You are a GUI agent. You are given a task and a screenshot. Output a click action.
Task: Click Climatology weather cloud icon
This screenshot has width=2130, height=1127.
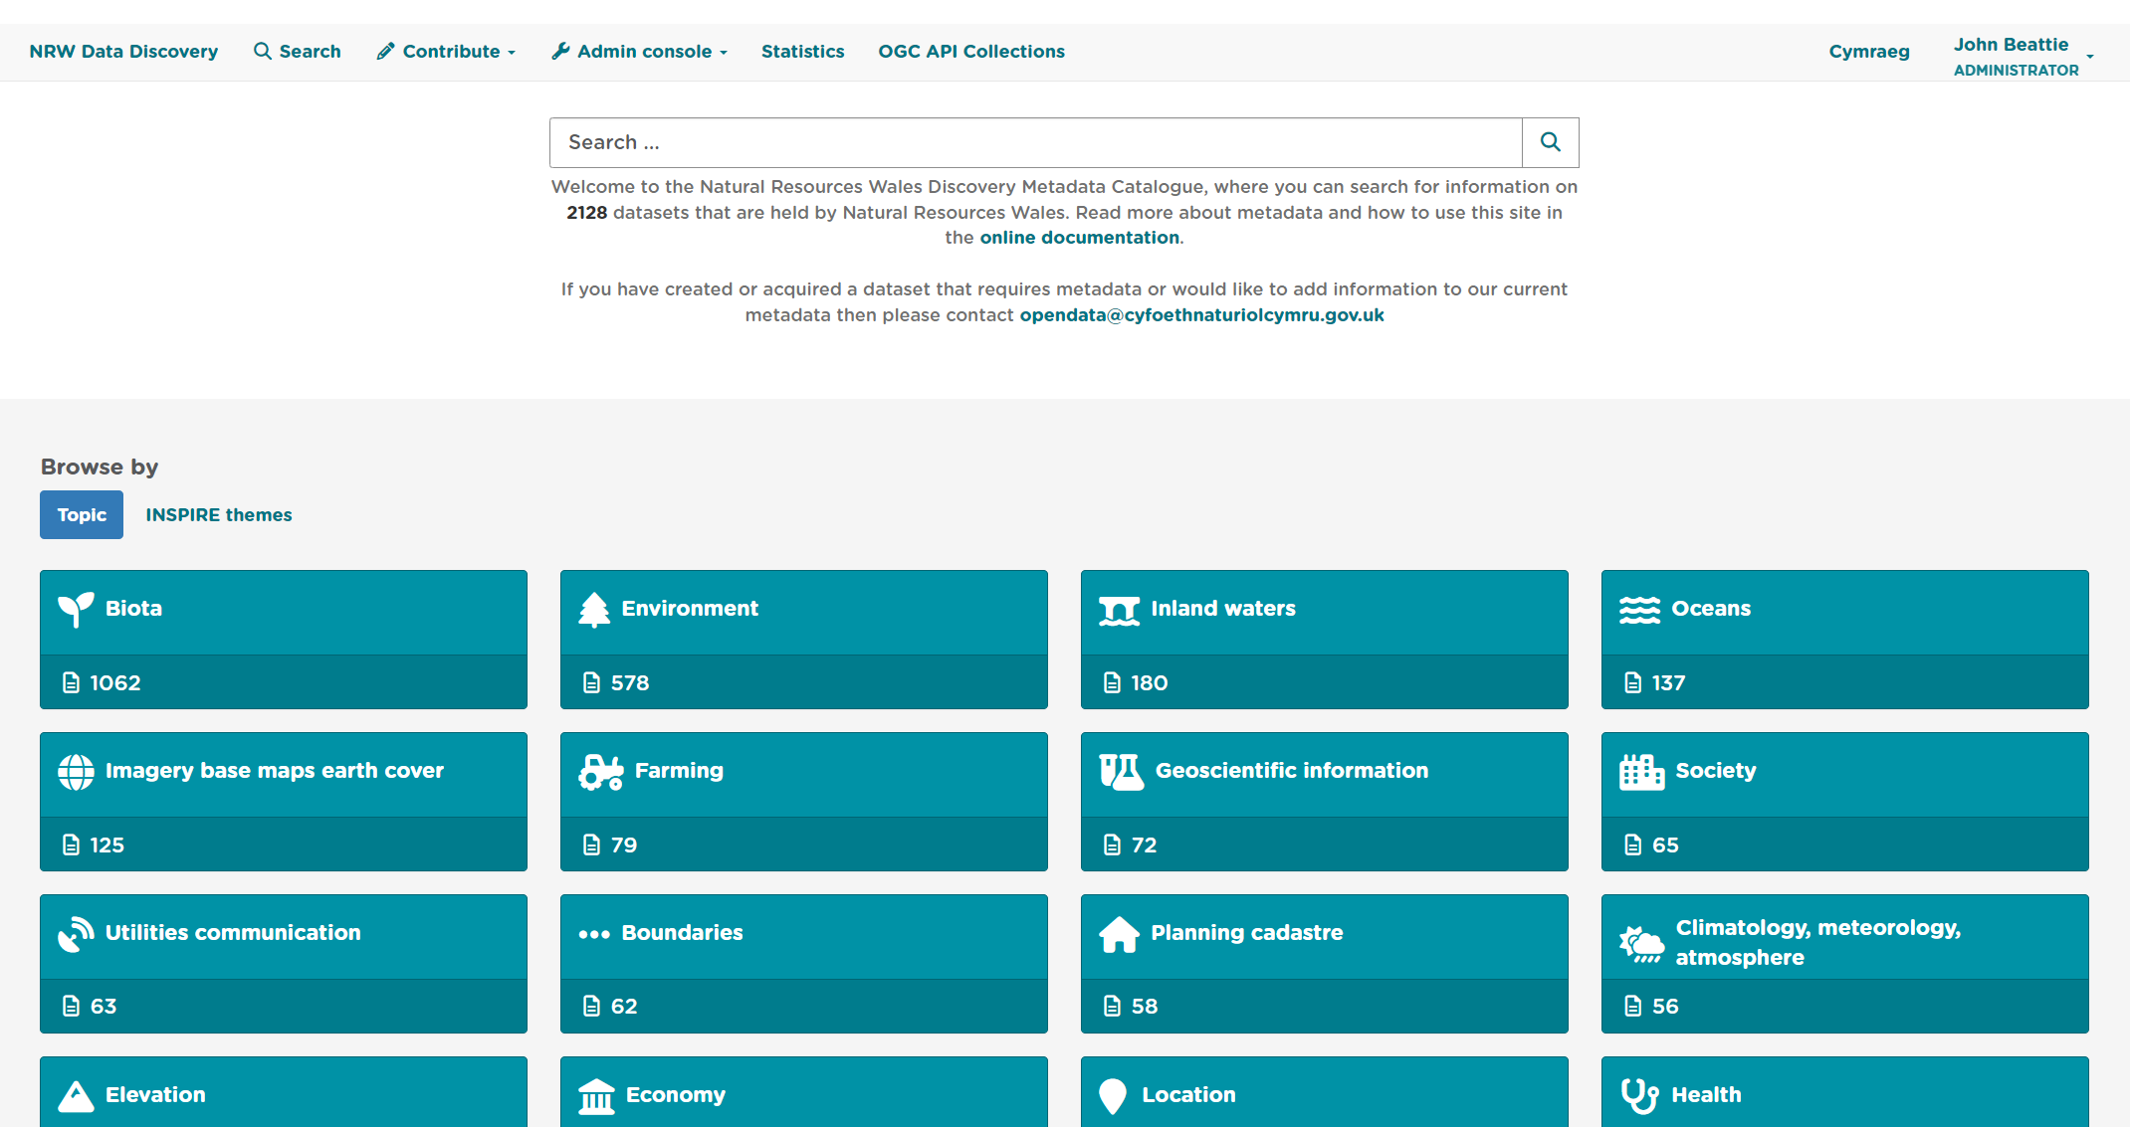pos(1641,944)
